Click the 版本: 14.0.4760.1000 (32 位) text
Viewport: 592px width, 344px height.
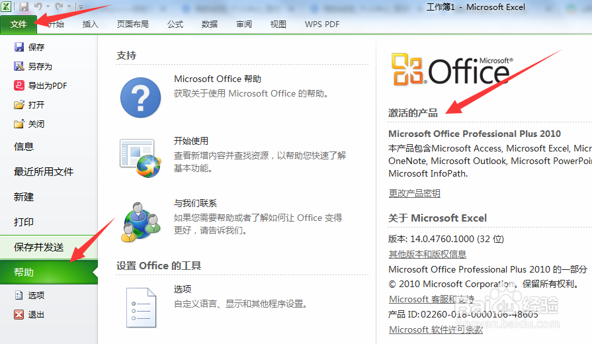tap(446, 239)
